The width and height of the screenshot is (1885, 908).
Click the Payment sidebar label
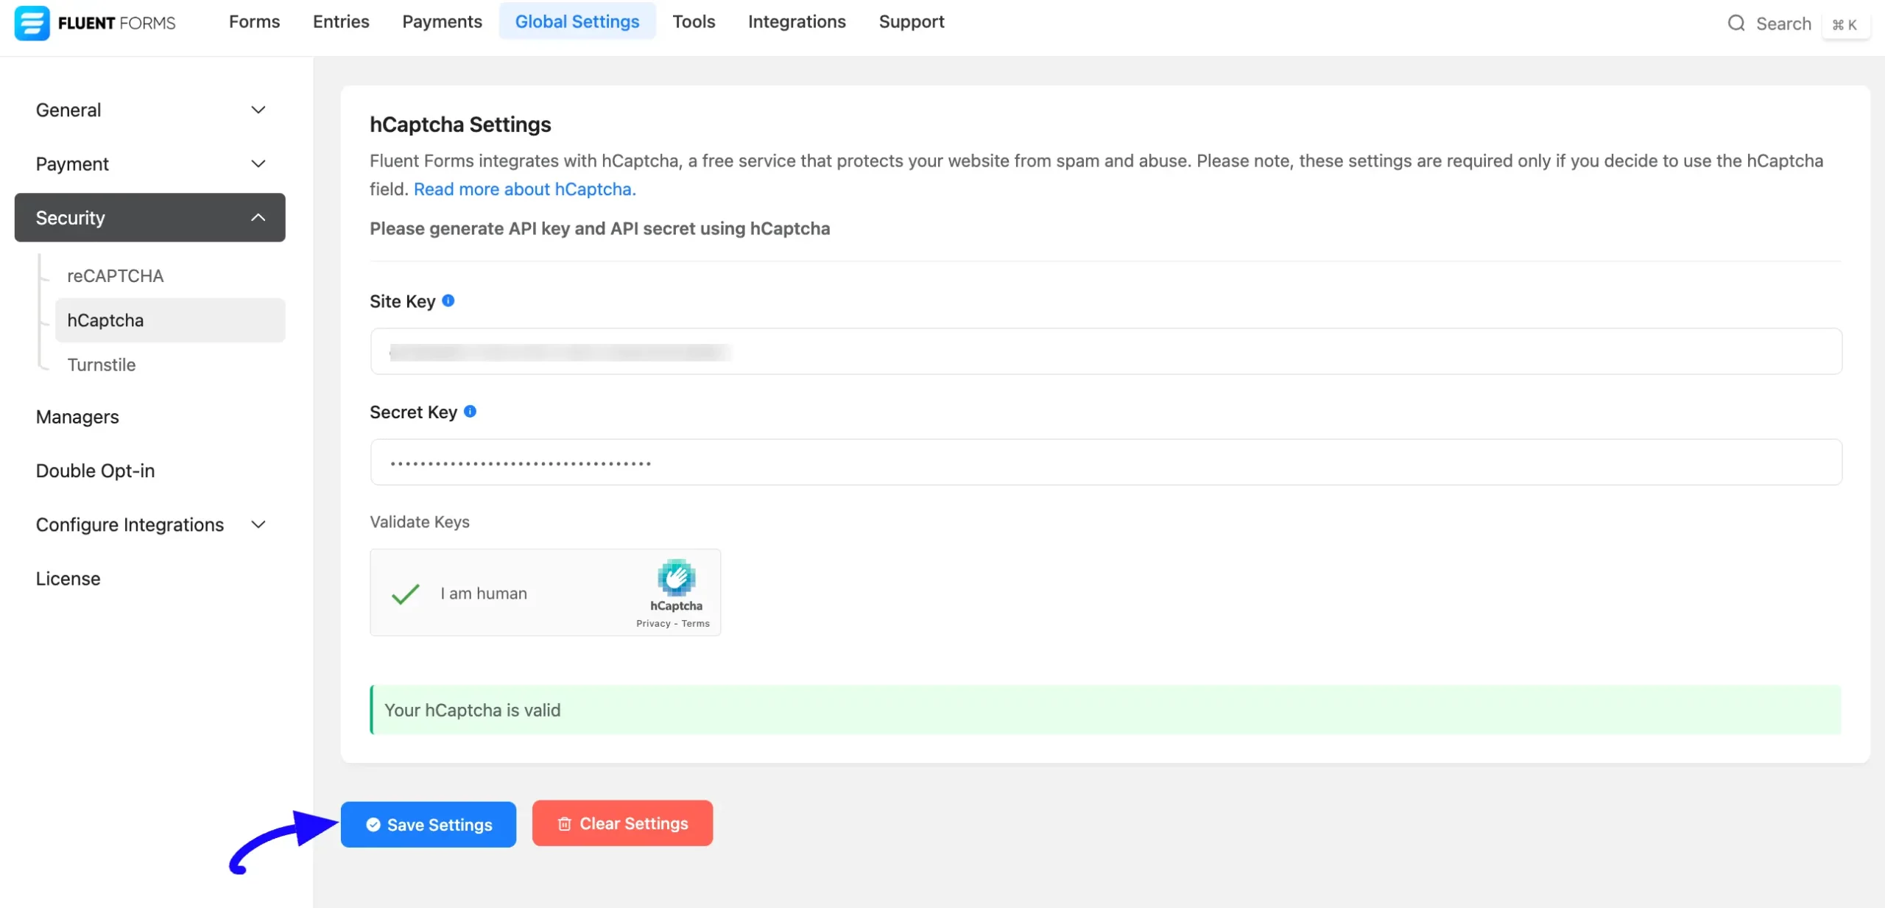click(x=72, y=163)
